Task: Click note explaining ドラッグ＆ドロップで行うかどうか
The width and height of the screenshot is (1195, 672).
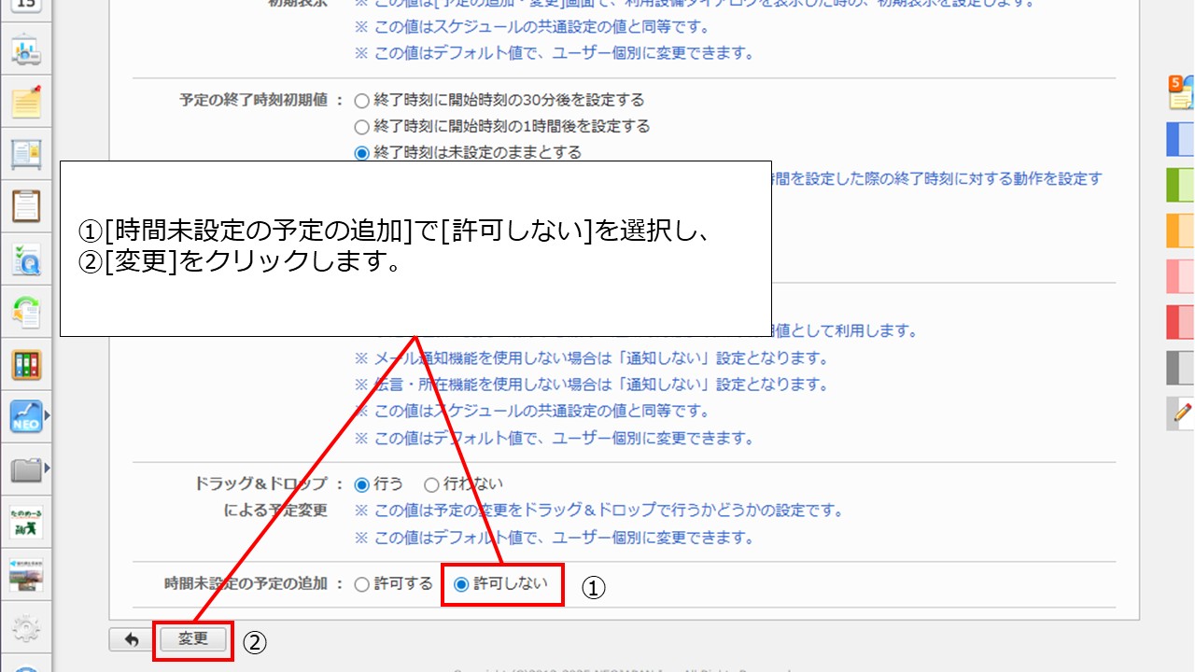Action: [x=598, y=511]
